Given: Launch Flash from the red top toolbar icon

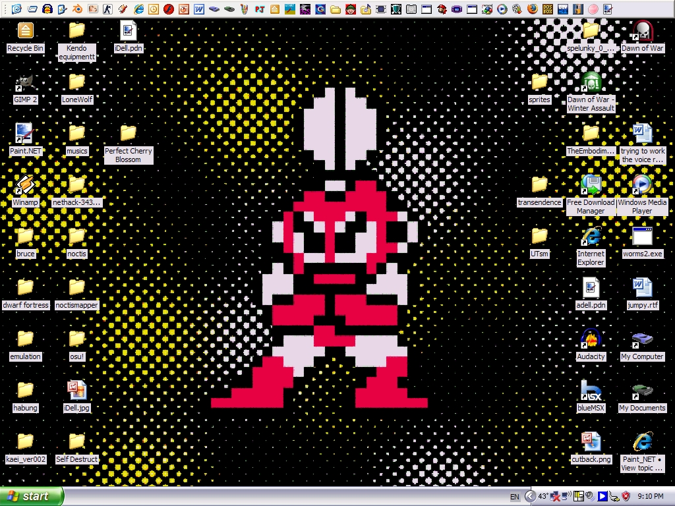Looking at the screenshot, I should 168,9.
